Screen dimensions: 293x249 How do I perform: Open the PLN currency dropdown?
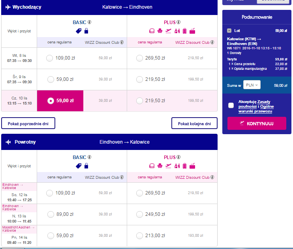pyautogui.click(x=252, y=85)
